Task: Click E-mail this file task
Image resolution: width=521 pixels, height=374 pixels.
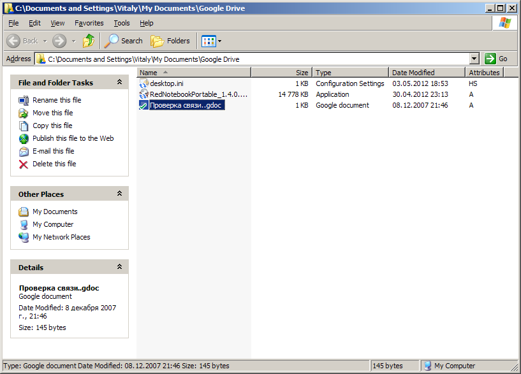Action: (x=53, y=151)
